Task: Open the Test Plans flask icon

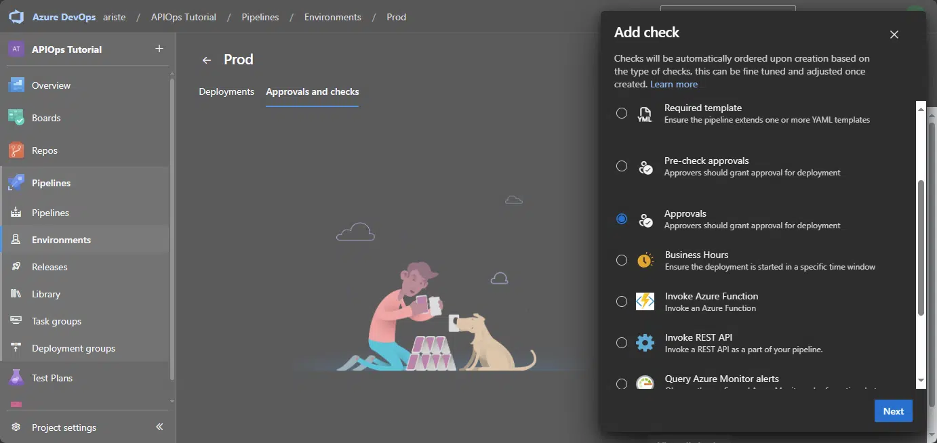Action: pos(16,378)
